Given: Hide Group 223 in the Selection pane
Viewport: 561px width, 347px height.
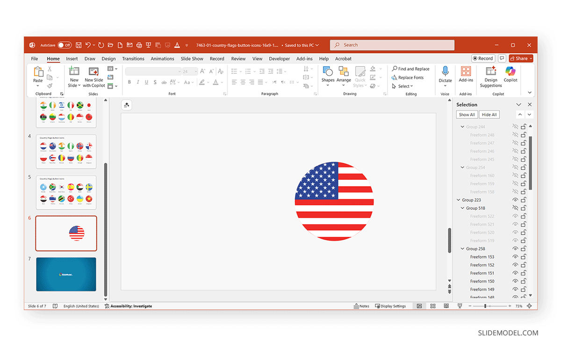Looking at the screenshot, I should pyautogui.click(x=515, y=199).
